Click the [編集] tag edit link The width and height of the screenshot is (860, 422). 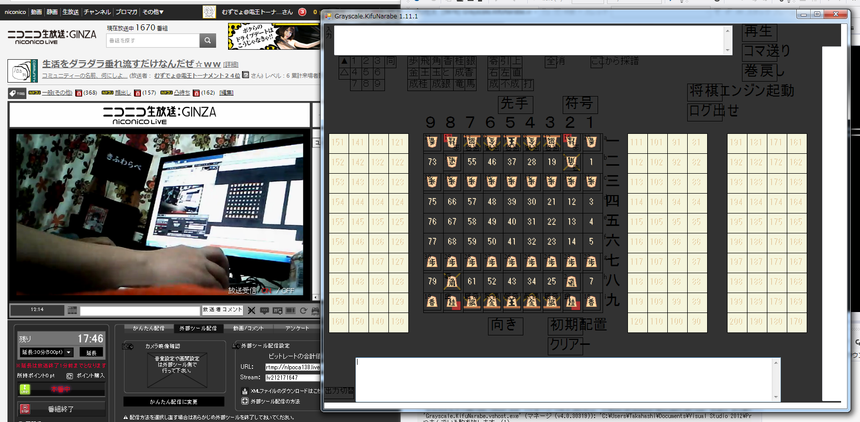(227, 93)
